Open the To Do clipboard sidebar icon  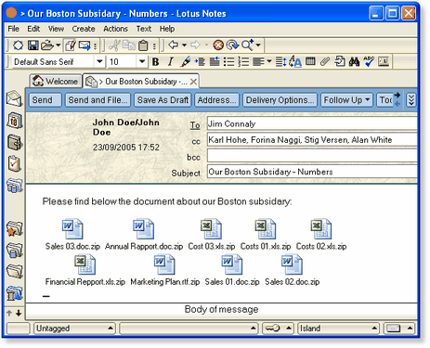[14, 163]
